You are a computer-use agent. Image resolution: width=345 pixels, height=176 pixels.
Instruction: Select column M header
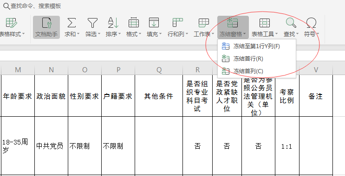[18, 70]
